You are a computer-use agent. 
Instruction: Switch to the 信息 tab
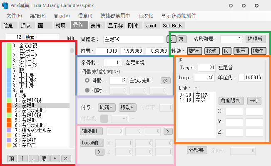click(9, 25)
